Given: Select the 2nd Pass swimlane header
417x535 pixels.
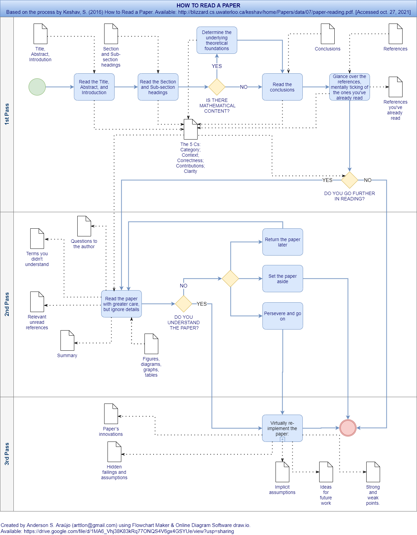Looking at the screenshot, I should pos(7,304).
